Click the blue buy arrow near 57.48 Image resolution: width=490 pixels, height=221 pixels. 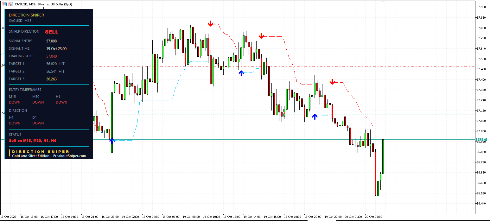[x=241, y=73]
